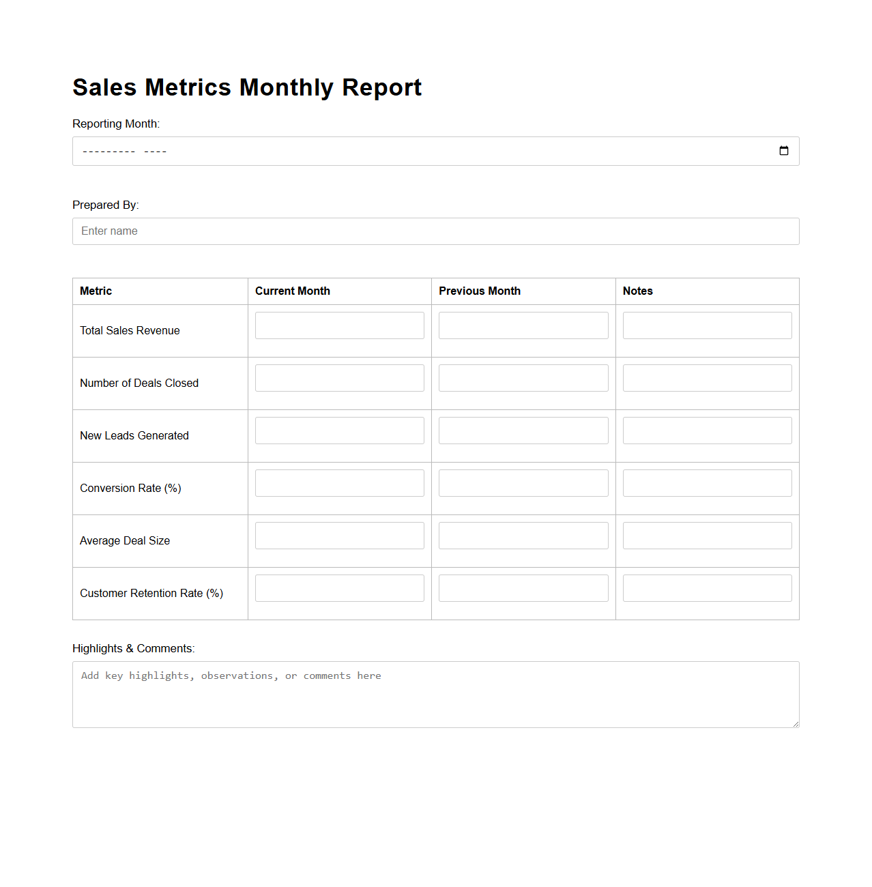The width and height of the screenshot is (872, 887).
Task: Click Previous Month field for Conversion Rate
Action: (x=523, y=483)
